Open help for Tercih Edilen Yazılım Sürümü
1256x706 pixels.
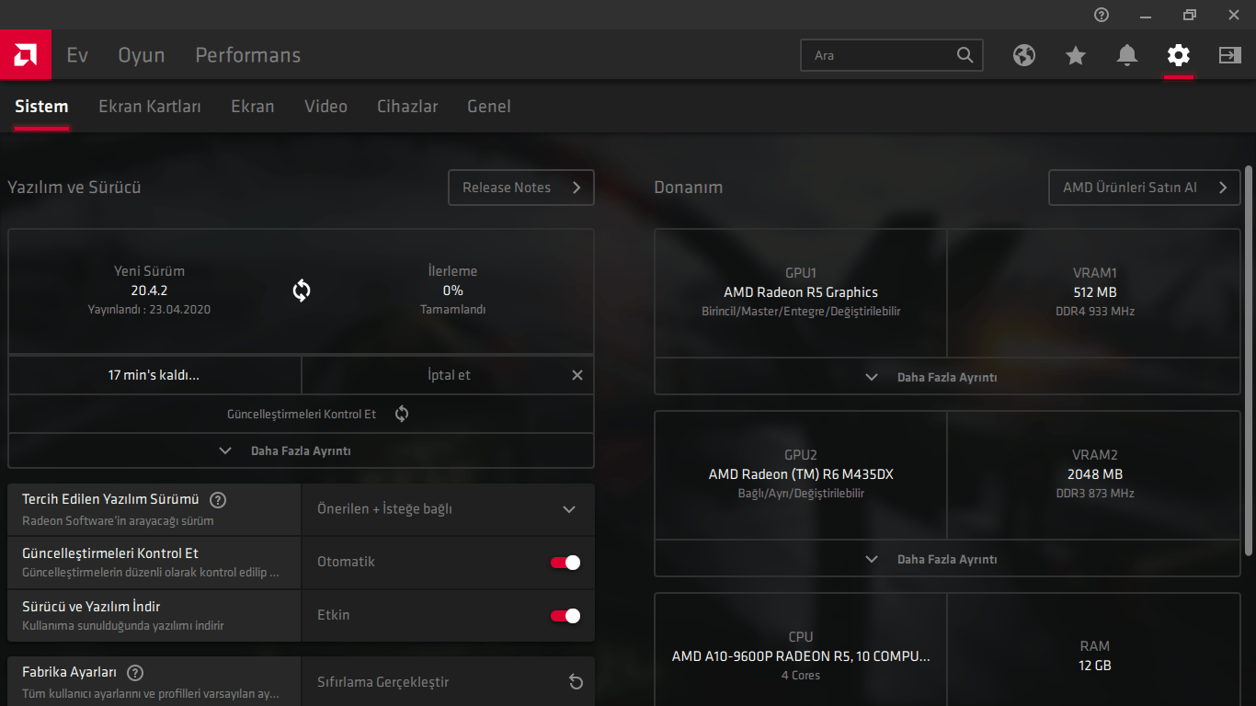click(x=218, y=500)
